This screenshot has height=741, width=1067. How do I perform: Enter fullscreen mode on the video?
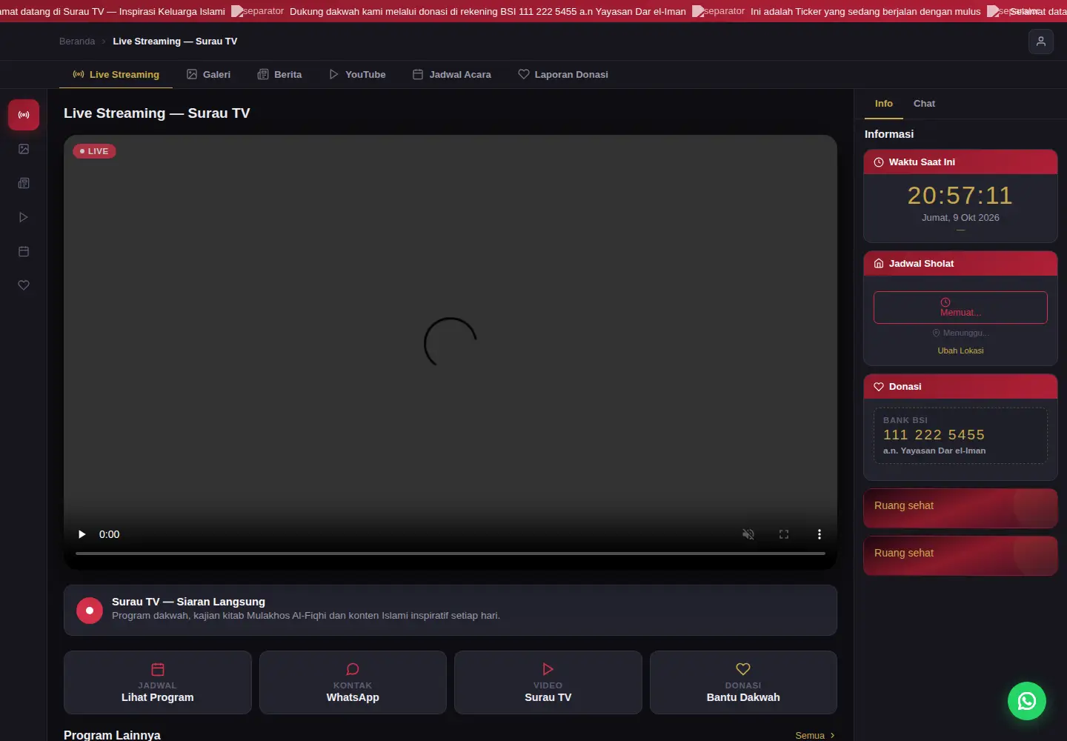point(784,534)
